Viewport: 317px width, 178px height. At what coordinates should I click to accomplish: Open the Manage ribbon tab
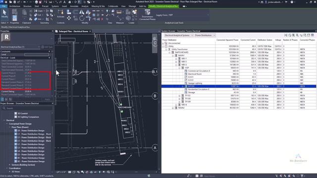132,6
